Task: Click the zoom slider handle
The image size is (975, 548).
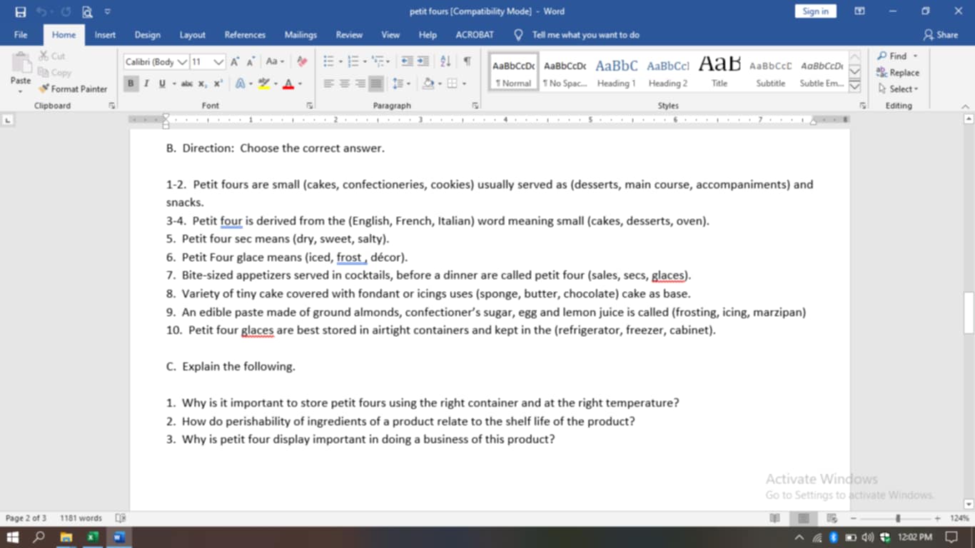Action: 898,518
